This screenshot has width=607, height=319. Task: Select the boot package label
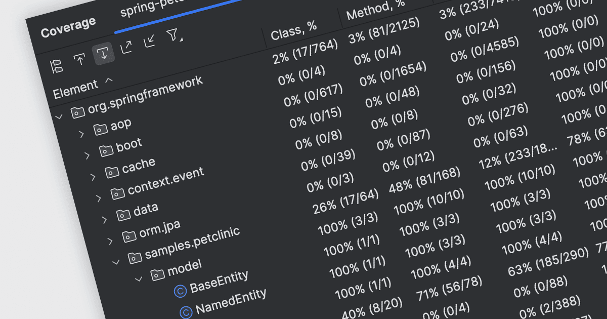pyautogui.click(x=129, y=144)
